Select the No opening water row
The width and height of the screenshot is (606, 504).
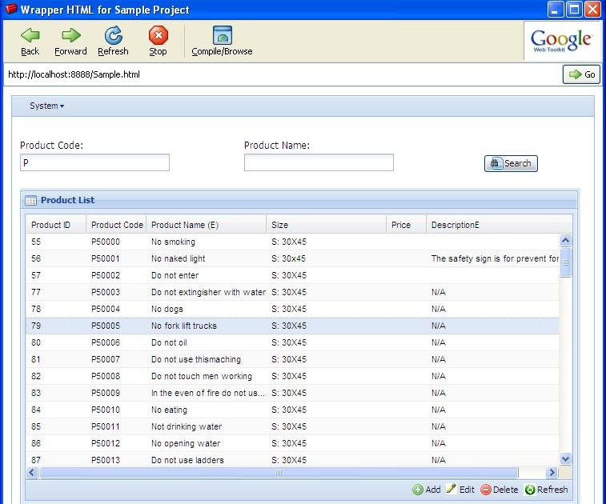pos(292,443)
